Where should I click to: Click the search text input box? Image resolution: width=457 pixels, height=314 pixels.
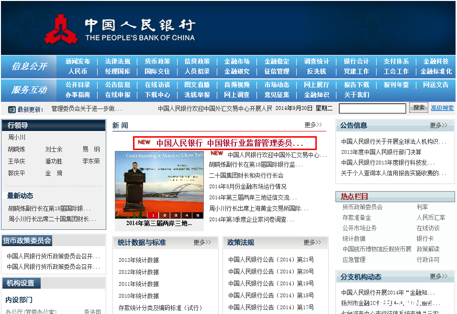pos(372,108)
